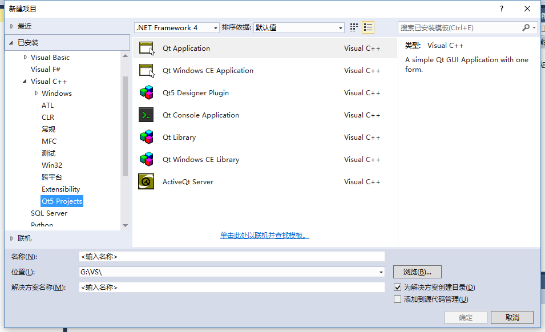Screen dimensions: 545x332
Task: Click 浏览(B)... browse button
Action: coord(417,272)
